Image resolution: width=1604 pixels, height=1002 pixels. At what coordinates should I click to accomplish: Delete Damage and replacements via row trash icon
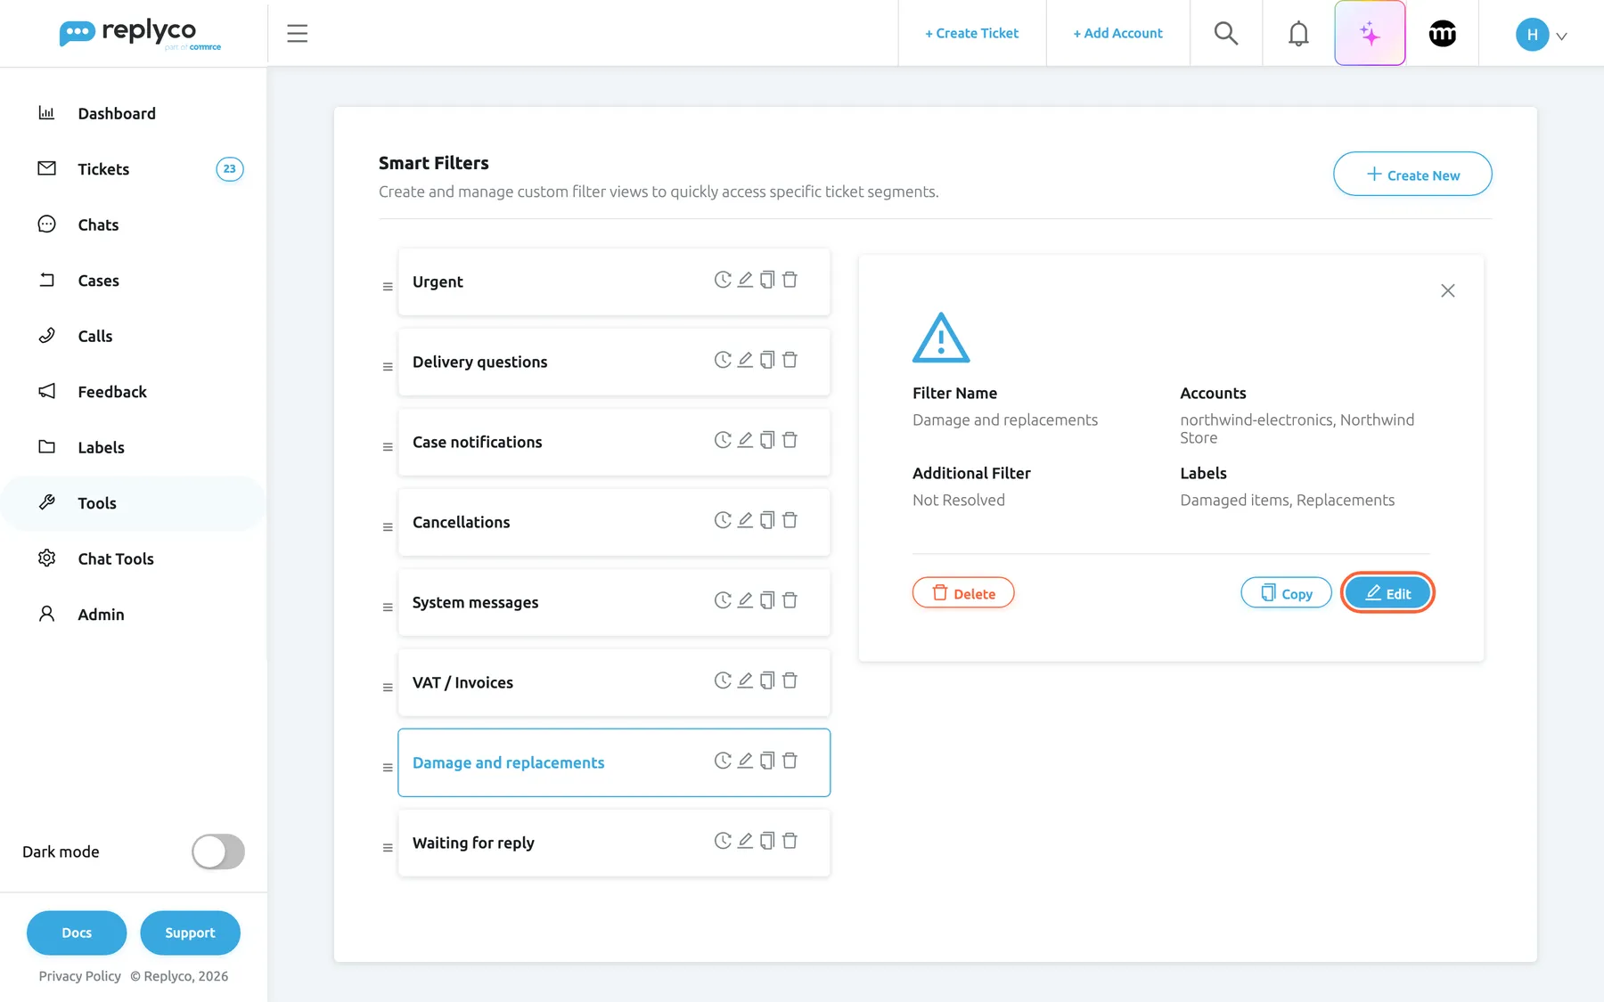click(x=790, y=761)
